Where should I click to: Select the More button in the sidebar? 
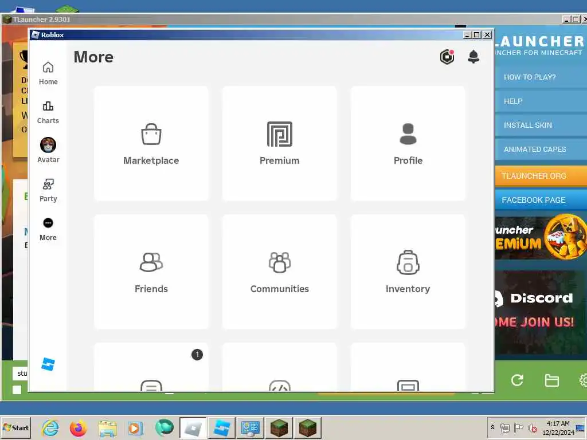(48, 229)
